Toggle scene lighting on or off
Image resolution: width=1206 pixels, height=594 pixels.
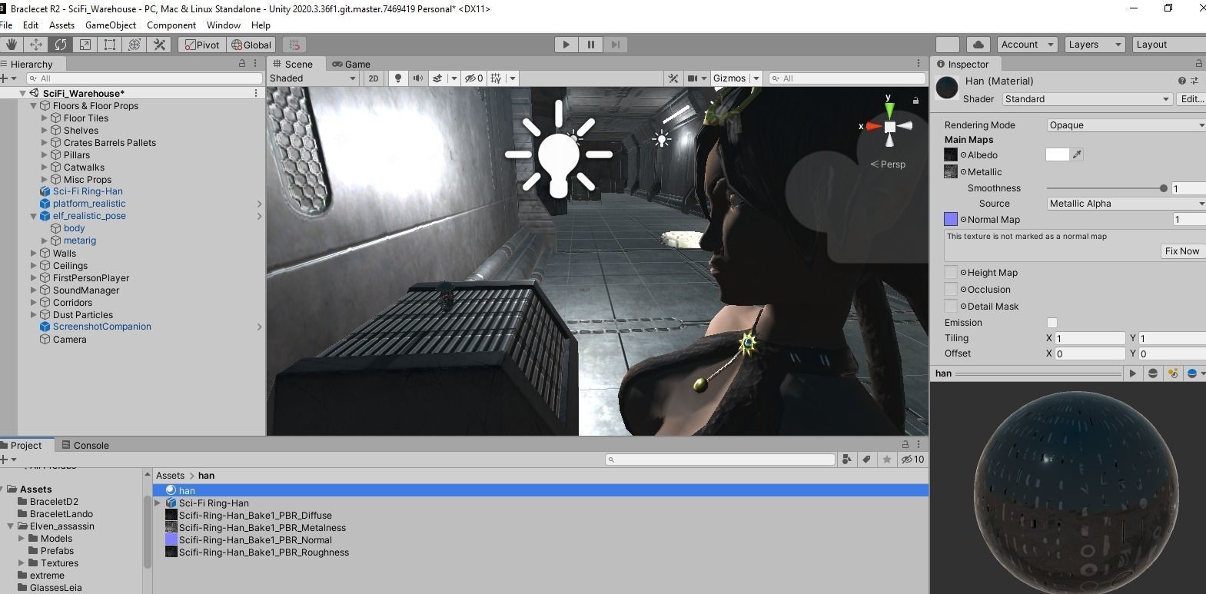pyautogui.click(x=398, y=78)
